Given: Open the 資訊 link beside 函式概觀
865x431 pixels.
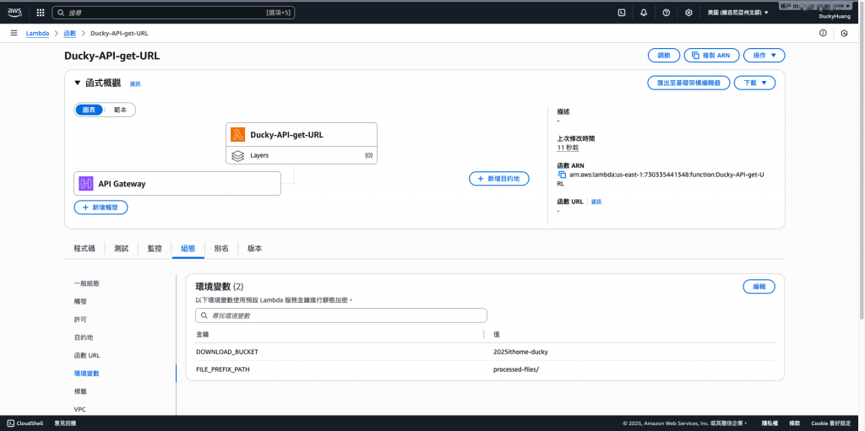Looking at the screenshot, I should pyautogui.click(x=135, y=84).
